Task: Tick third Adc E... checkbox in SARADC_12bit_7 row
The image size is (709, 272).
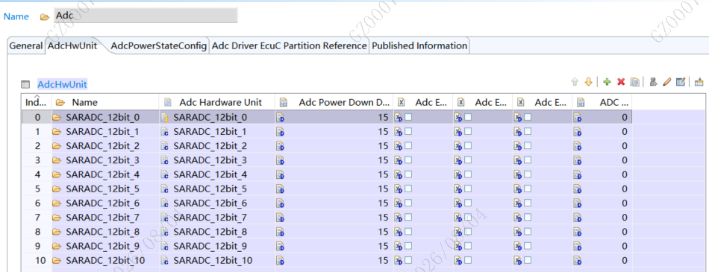Action: tap(528, 218)
